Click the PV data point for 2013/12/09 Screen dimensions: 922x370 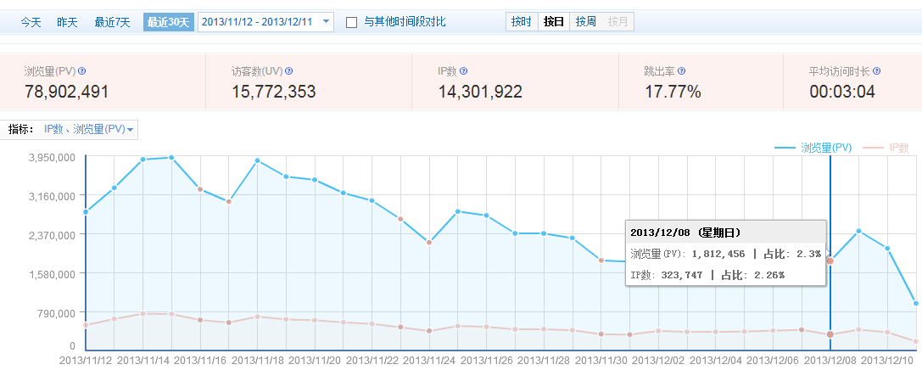tap(859, 231)
